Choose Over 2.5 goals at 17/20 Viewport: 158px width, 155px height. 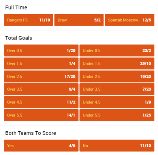click(x=41, y=77)
